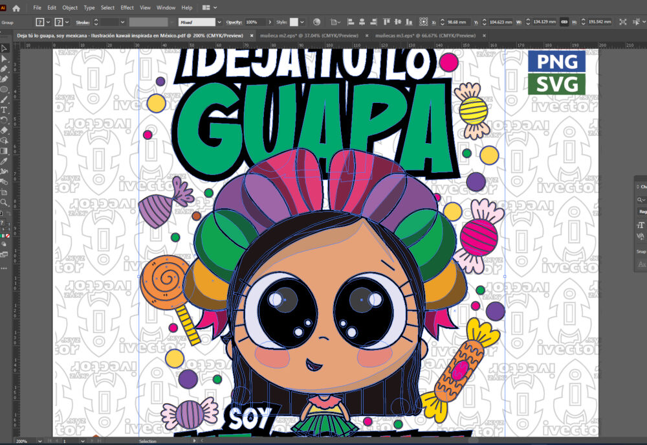The width and height of the screenshot is (647, 445).
Task: Click the Home icon
Action: point(16,8)
